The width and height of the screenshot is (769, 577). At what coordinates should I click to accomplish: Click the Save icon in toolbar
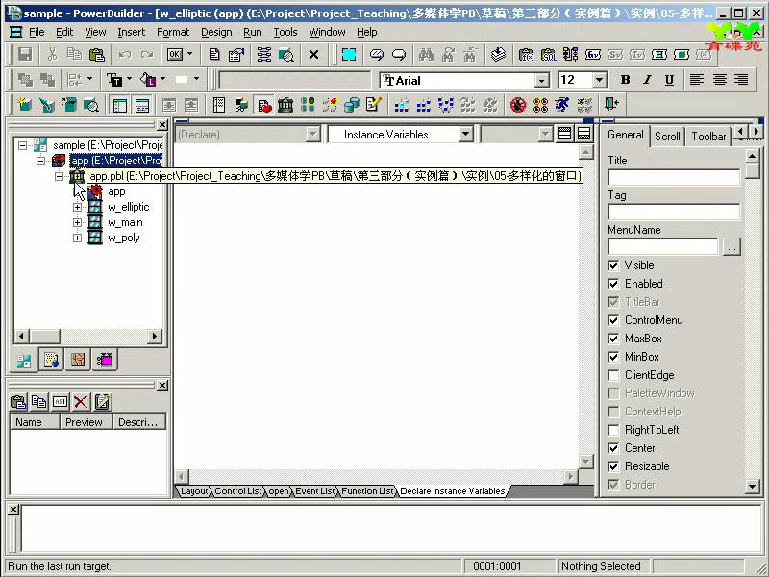25,54
